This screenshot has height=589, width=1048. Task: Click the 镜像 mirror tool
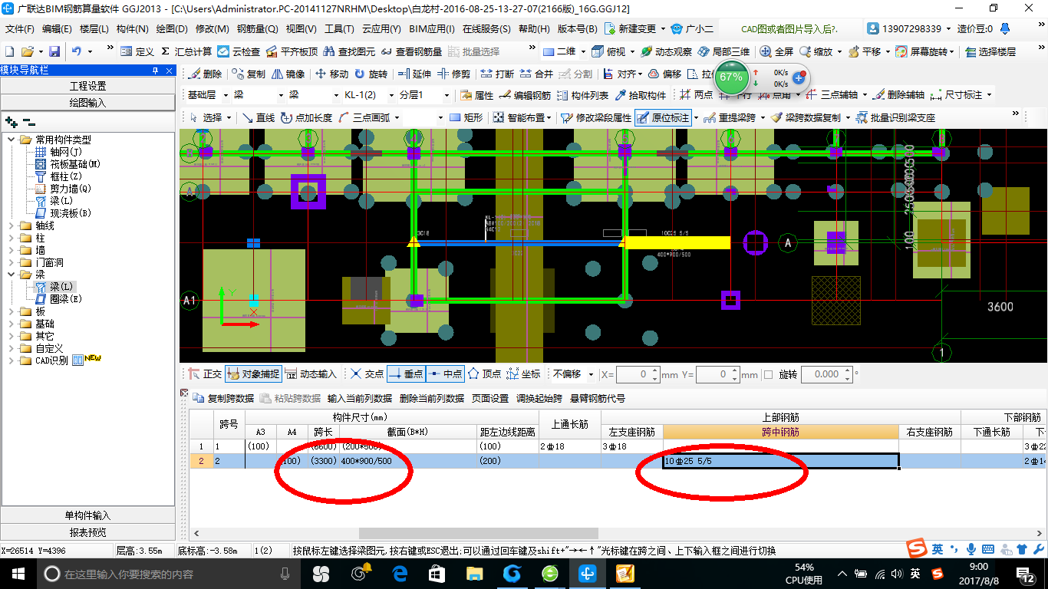[288, 74]
